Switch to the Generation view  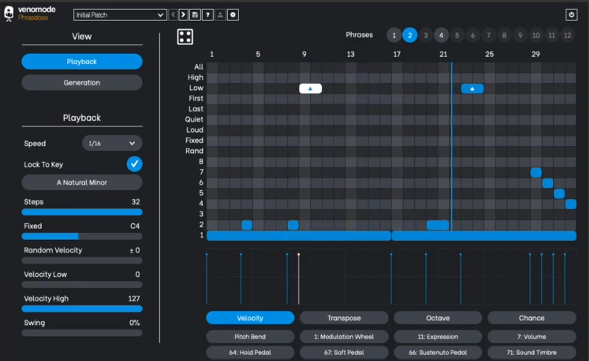point(82,82)
